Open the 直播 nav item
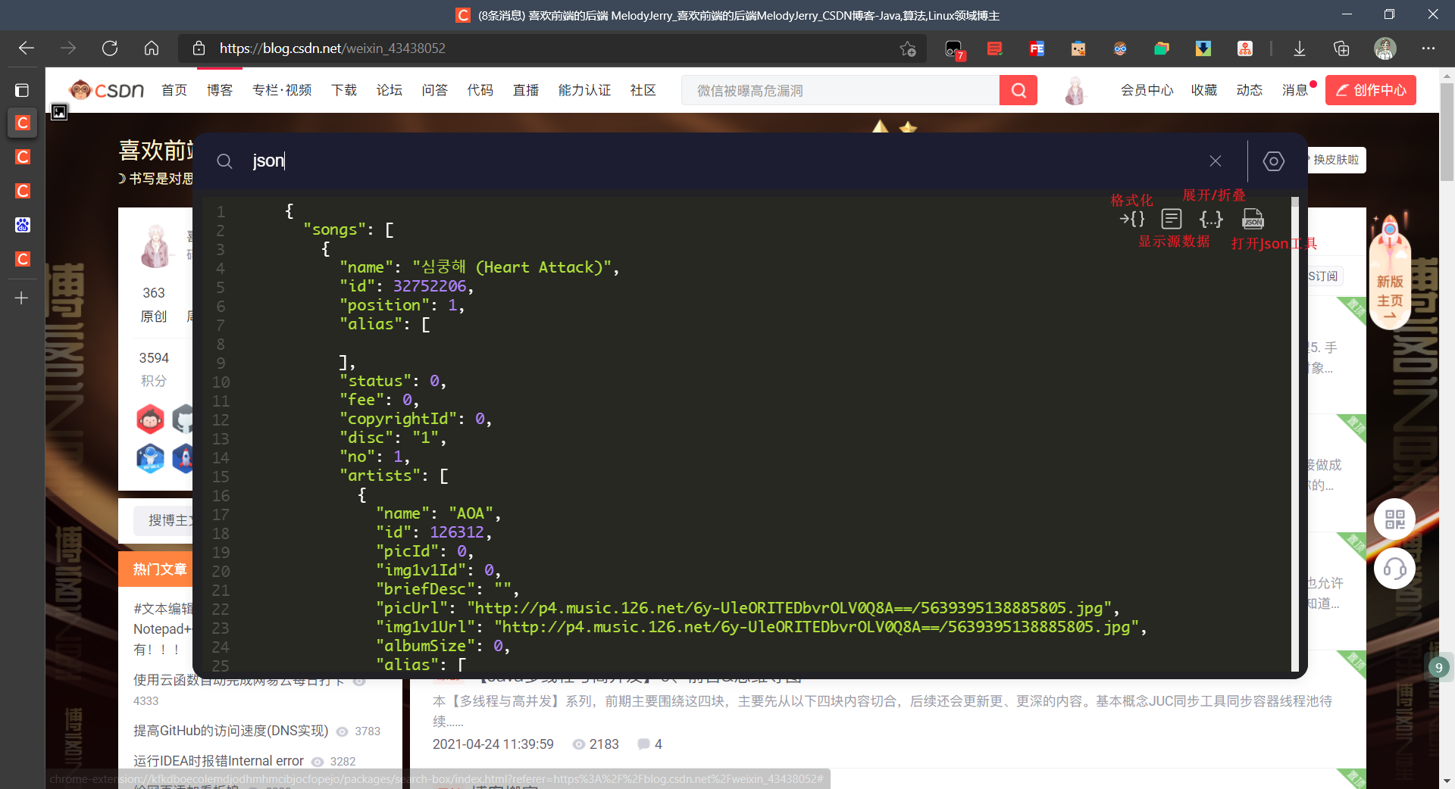Image resolution: width=1455 pixels, height=789 pixels. [x=526, y=90]
